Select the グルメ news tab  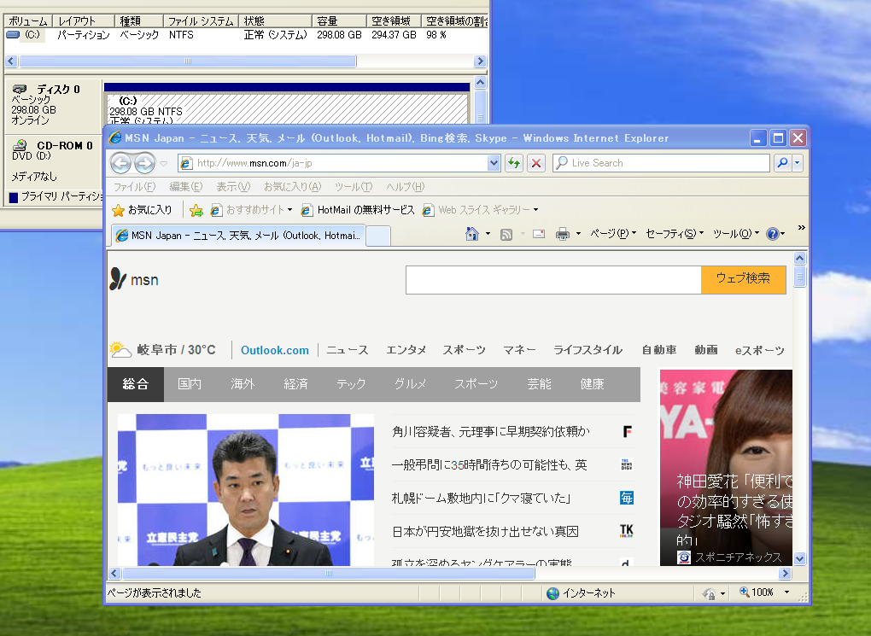[410, 384]
